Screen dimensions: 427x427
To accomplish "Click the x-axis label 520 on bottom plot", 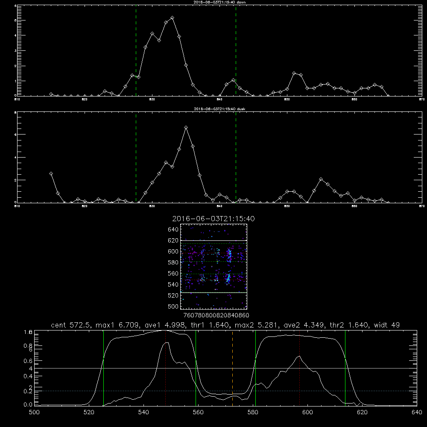I will pos(89,412).
